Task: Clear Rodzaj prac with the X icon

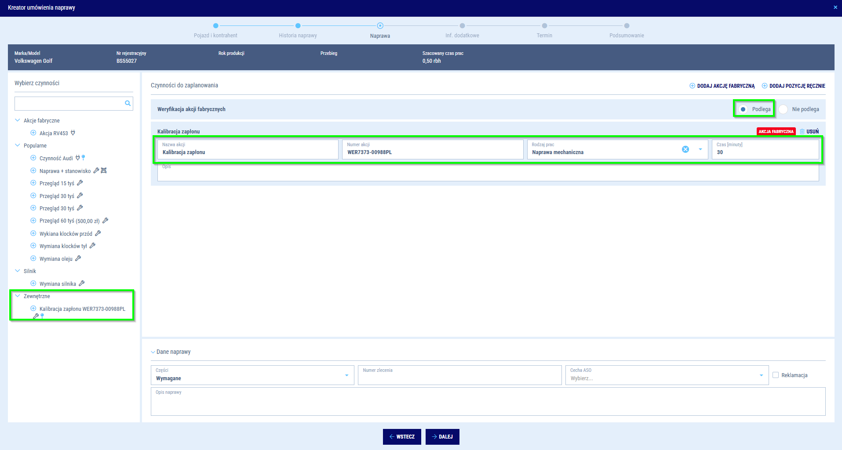Action: pyautogui.click(x=685, y=149)
